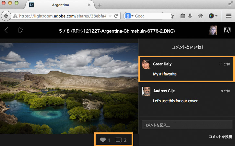This screenshot has height=146, width=235.
Task: Click the like count number 1
Action: [109, 140]
